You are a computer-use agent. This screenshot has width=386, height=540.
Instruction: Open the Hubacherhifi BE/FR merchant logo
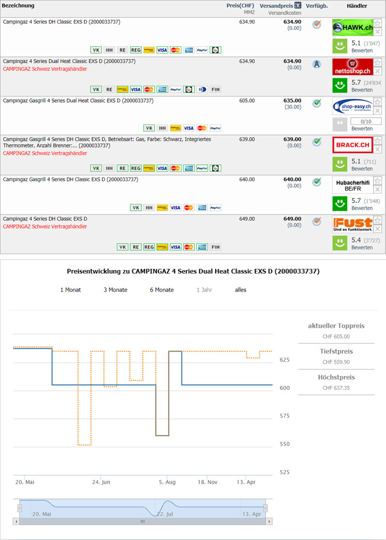[353, 185]
